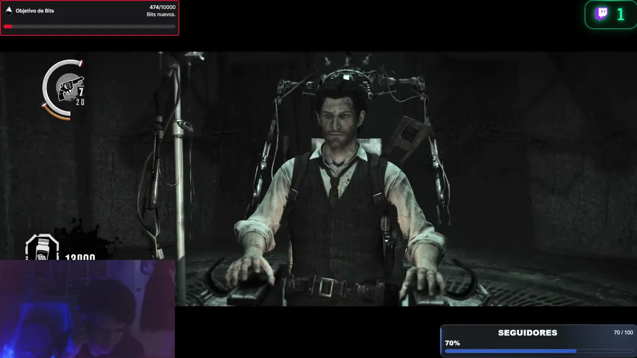Click the "70%" followers percentage
Viewport: 637px width, 358px height.
point(452,343)
